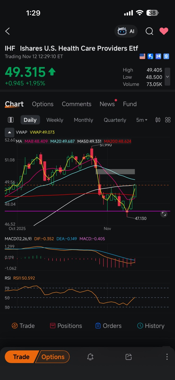Expand chart to fullscreen

[164, 214]
